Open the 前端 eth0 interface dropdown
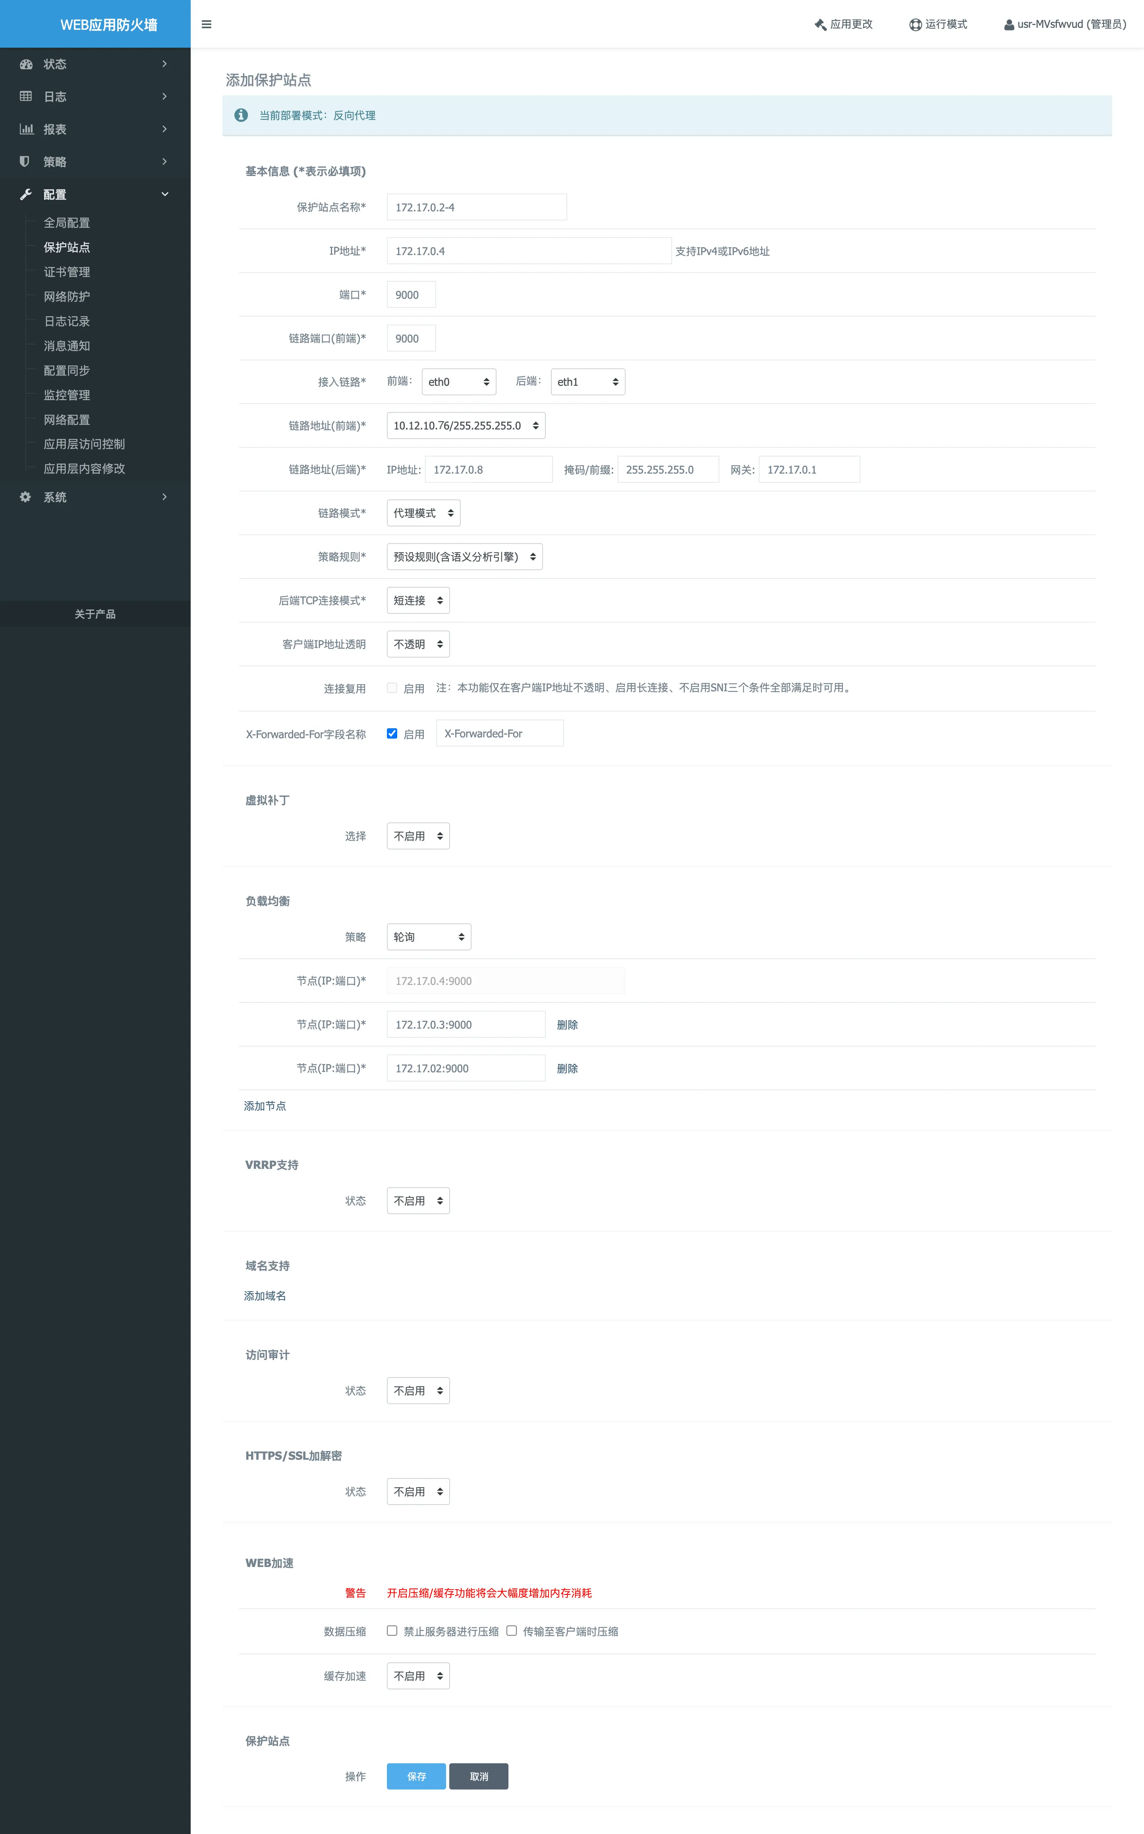This screenshot has height=1834, width=1144. click(x=458, y=382)
